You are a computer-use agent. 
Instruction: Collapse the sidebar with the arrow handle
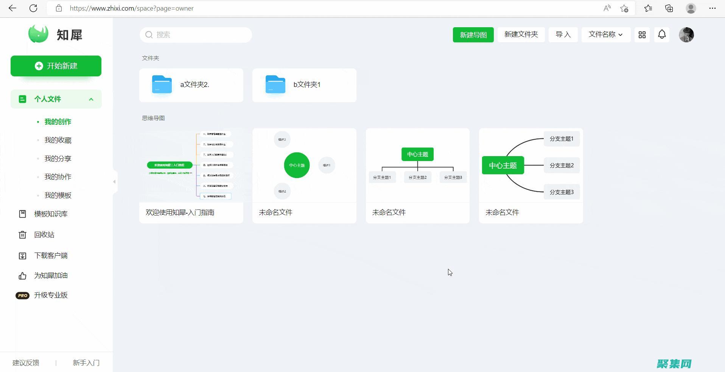(114, 182)
